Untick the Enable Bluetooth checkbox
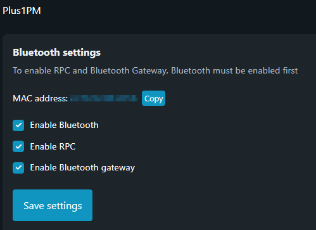 point(18,125)
